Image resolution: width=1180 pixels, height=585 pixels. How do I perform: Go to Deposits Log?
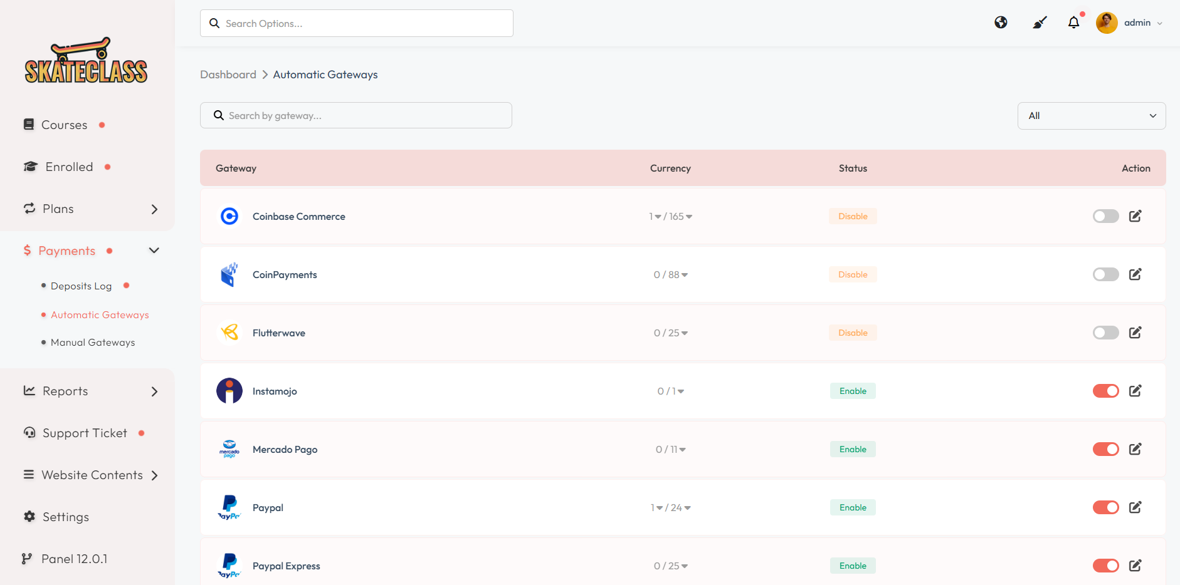[x=81, y=286]
